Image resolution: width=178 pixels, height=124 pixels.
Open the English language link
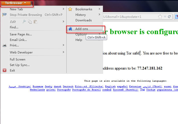[x=110, y=86]
